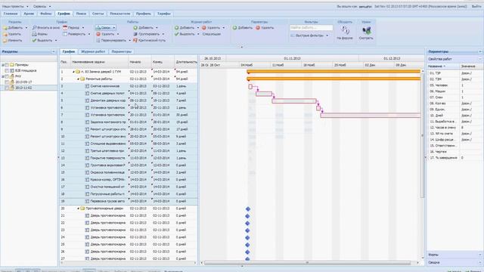The width and height of the screenshot is (484, 272).
Task: Open the Параметры sub-tab above task table
Action: click(121, 51)
